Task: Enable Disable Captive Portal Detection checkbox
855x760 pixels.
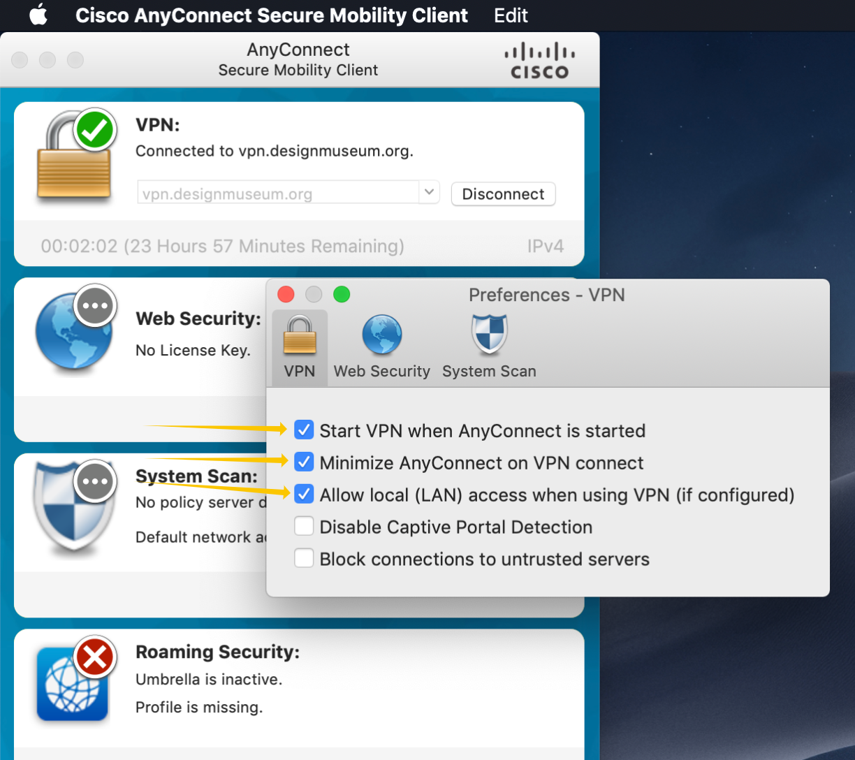Action: tap(304, 526)
